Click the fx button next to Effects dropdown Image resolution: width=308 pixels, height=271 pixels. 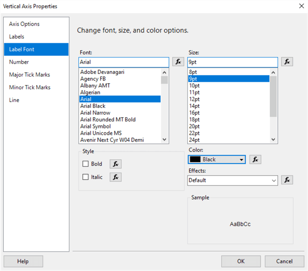[x=287, y=180]
